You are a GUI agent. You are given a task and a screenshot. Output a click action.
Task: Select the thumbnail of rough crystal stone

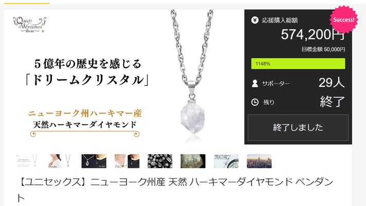tap(193, 161)
